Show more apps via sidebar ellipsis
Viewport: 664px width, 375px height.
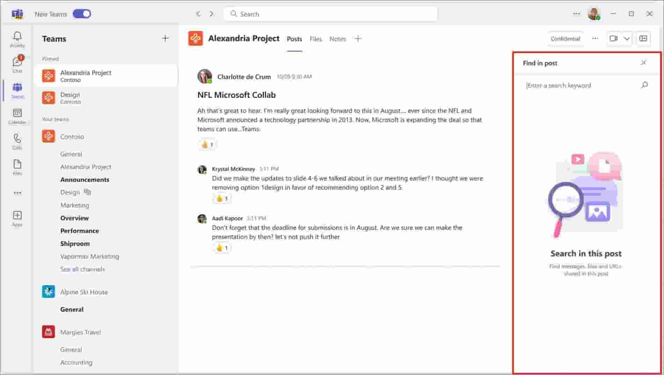[x=17, y=193]
